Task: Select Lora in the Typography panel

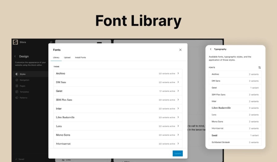Action: 235,115
